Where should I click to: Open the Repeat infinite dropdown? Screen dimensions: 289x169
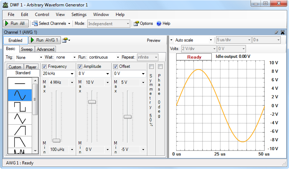147,58
